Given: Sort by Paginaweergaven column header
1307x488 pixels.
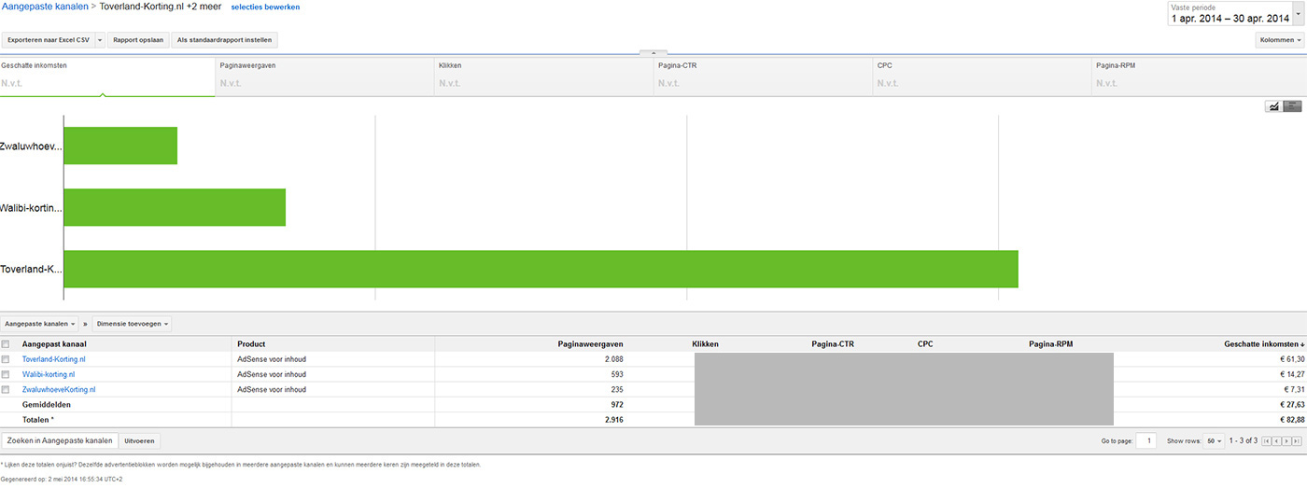Looking at the screenshot, I should click(x=592, y=344).
